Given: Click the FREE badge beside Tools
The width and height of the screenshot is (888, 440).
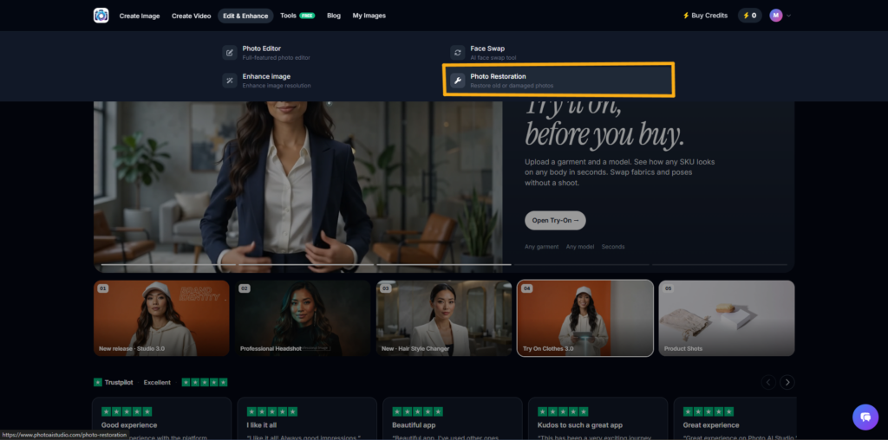Looking at the screenshot, I should click(307, 16).
